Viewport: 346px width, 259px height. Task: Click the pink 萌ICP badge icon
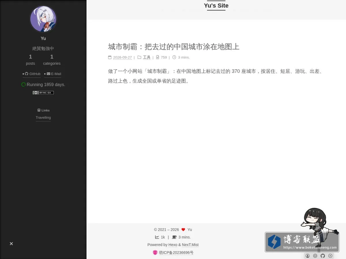coord(155,253)
